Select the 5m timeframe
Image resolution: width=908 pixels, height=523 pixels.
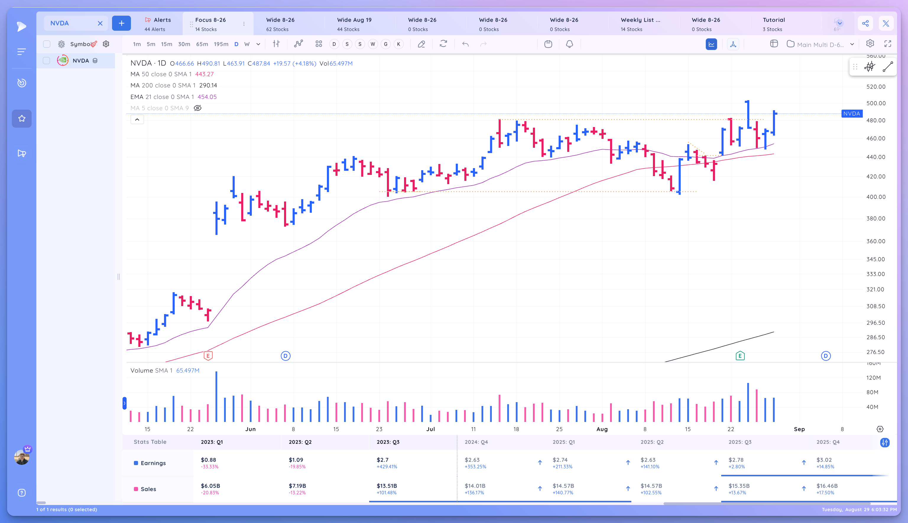[x=151, y=44]
